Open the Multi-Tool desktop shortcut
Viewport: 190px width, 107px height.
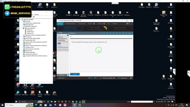[18, 93]
